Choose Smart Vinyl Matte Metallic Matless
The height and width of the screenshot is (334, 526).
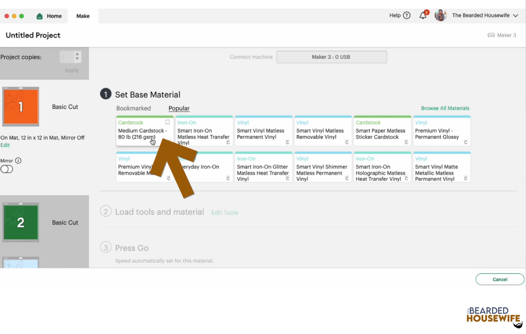[x=442, y=167]
